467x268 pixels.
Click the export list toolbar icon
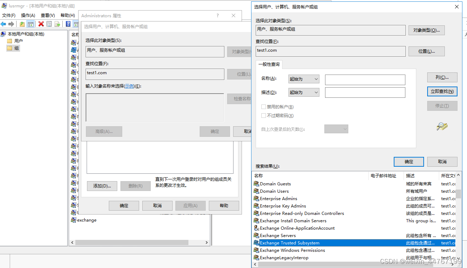pyautogui.click(x=57, y=24)
